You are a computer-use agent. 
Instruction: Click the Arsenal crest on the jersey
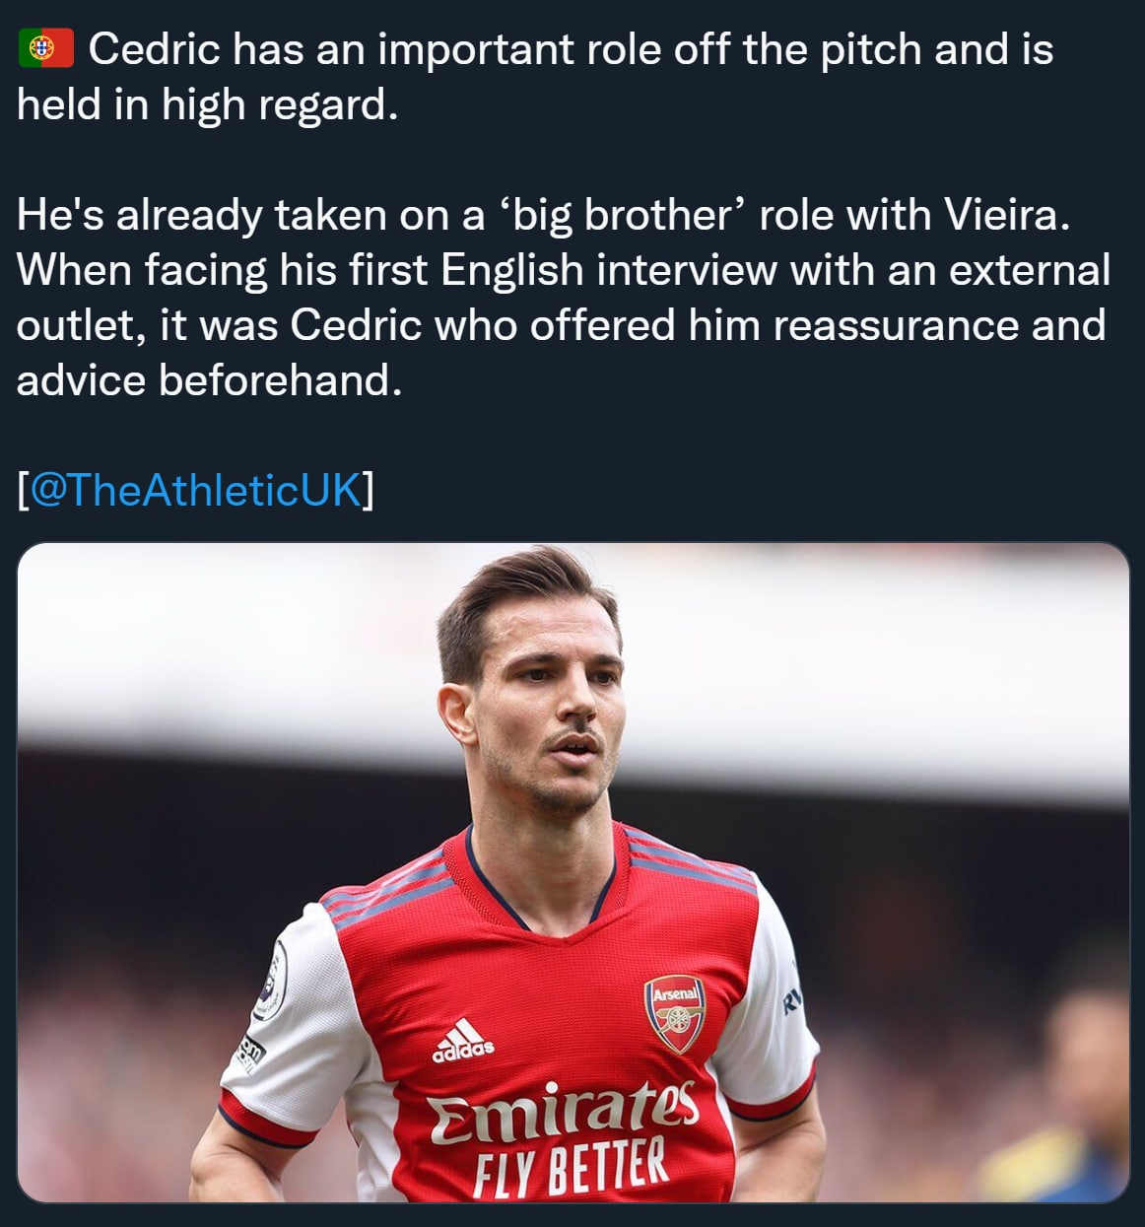tap(675, 1014)
